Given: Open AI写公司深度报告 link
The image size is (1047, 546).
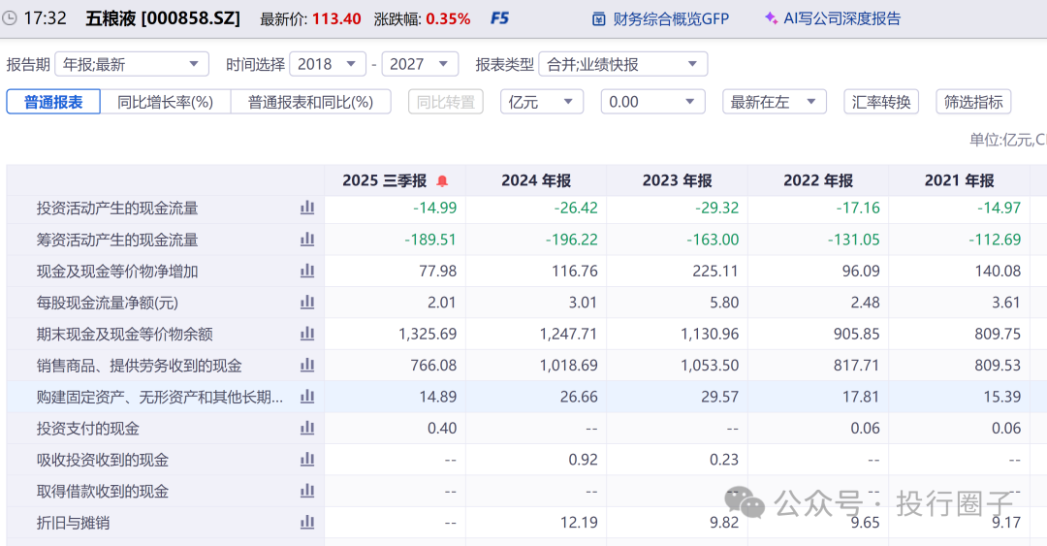Looking at the screenshot, I should point(841,18).
